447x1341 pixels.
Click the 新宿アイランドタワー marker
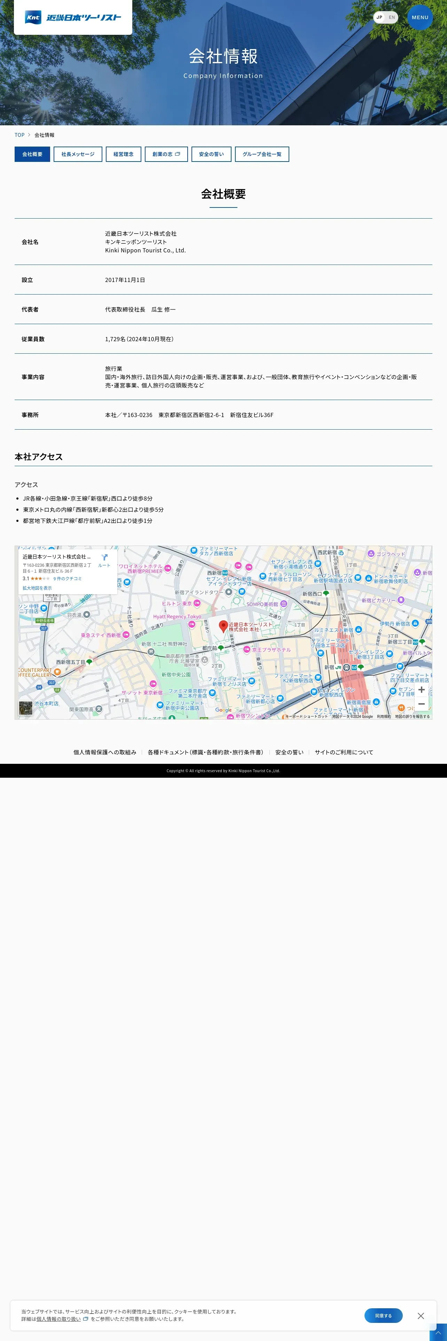[228, 592]
